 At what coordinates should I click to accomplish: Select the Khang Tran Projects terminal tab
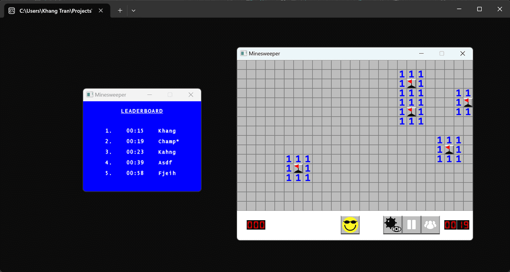(57, 10)
